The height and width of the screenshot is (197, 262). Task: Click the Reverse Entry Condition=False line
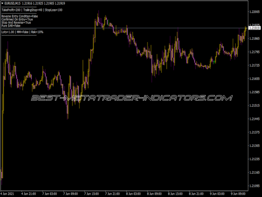click(x=20, y=16)
